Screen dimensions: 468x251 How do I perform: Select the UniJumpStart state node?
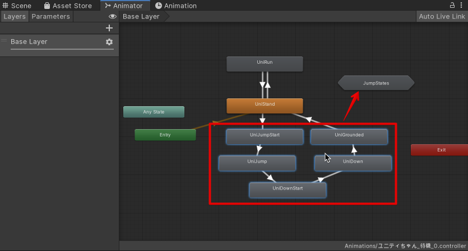pyautogui.click(x=265, y=136)
